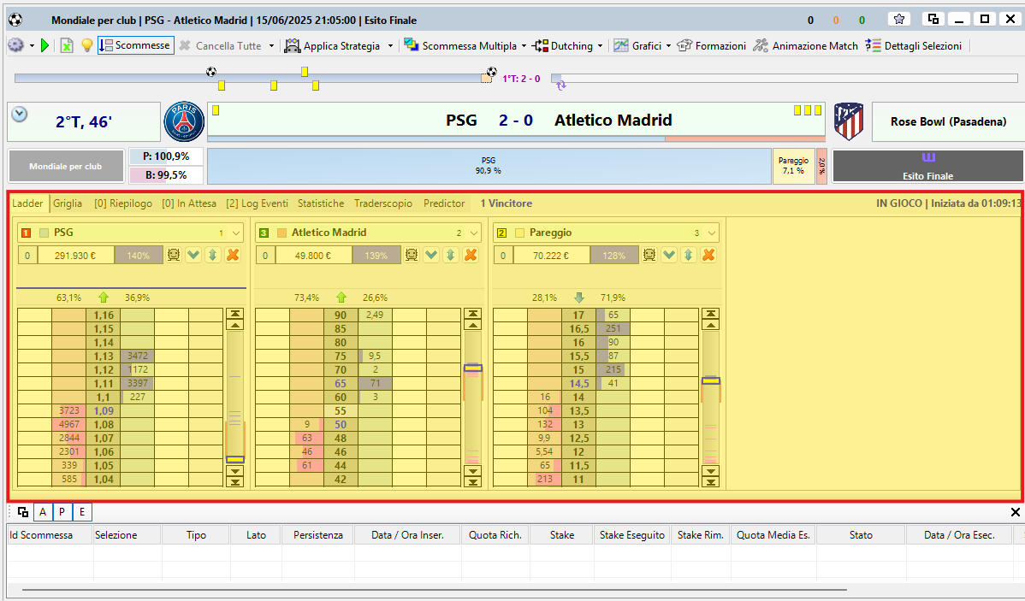The width and height of the screenshot is (1025, 601).
Task: Click the PSG ladder vertical scrollbar thumb
Action: tap(234, 459)
